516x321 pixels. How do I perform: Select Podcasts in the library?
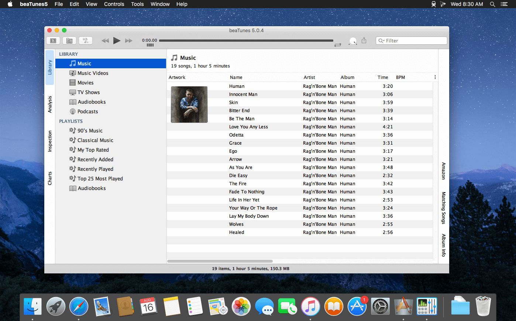point(87,111)
